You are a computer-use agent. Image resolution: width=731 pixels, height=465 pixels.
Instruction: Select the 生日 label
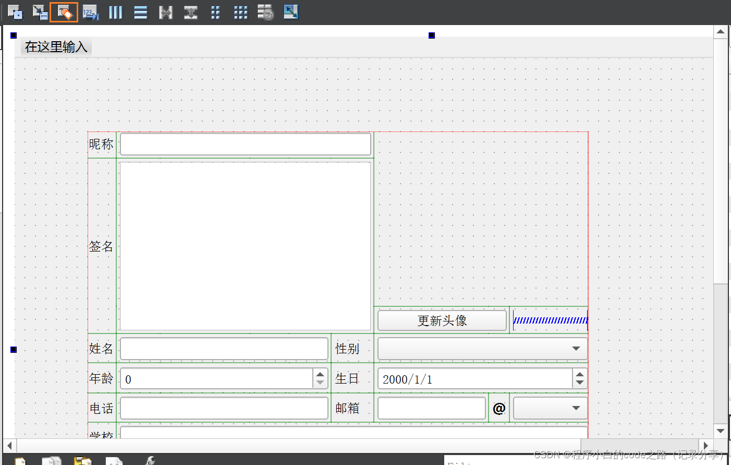(347, 378)
